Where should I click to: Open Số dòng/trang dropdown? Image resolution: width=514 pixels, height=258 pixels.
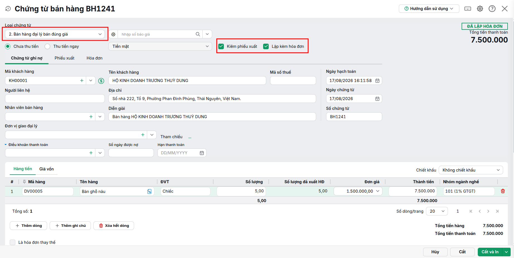[437, 211]
